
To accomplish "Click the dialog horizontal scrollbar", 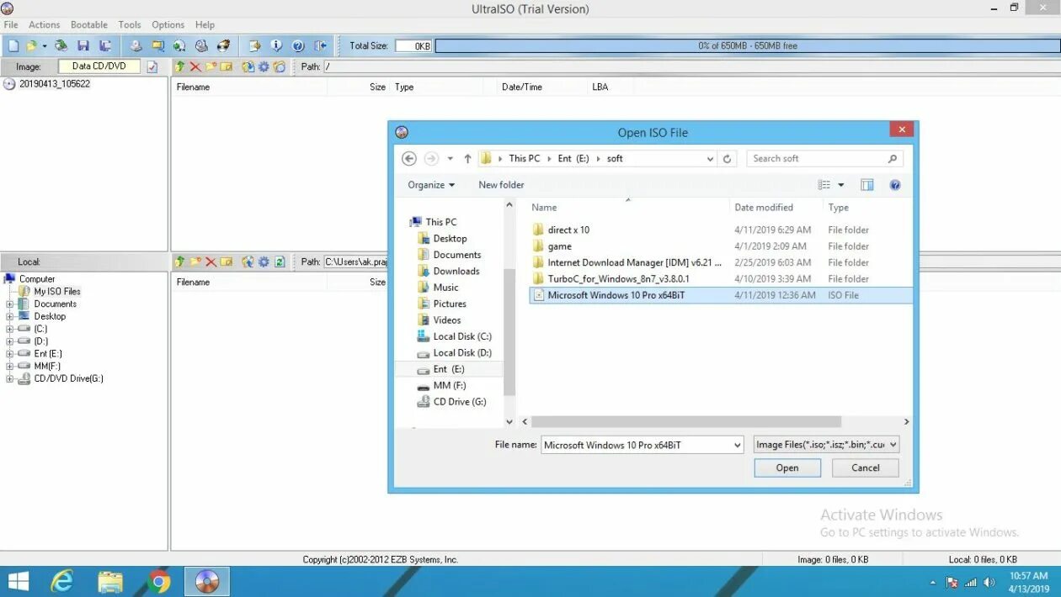I will [686, 422].
